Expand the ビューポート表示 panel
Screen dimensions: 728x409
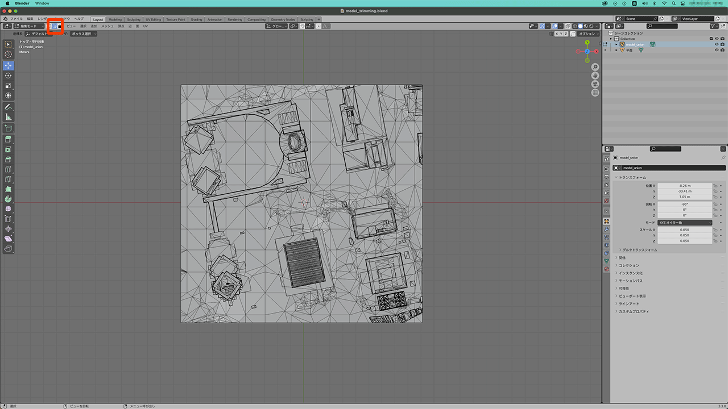[632, 296]
